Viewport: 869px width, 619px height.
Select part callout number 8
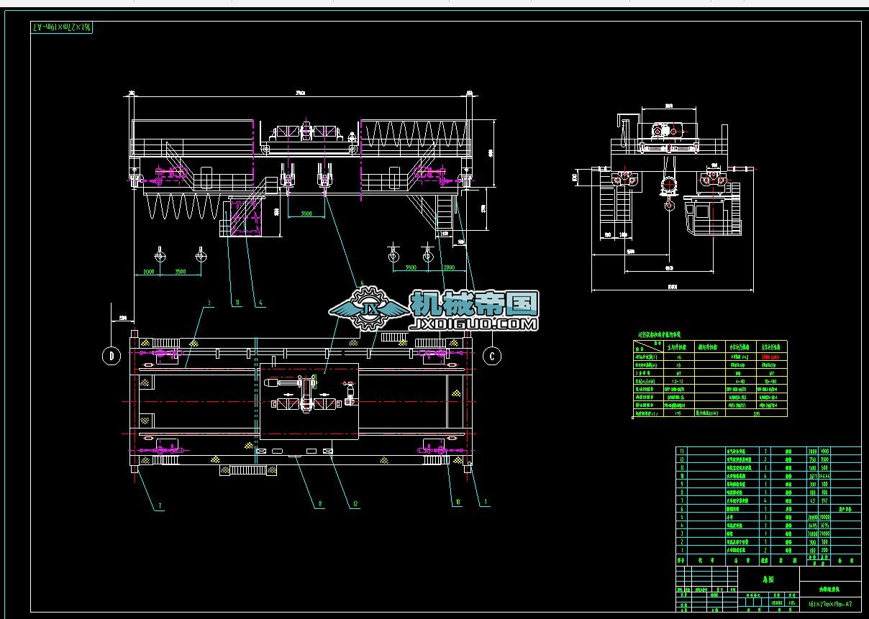[319, 505]
